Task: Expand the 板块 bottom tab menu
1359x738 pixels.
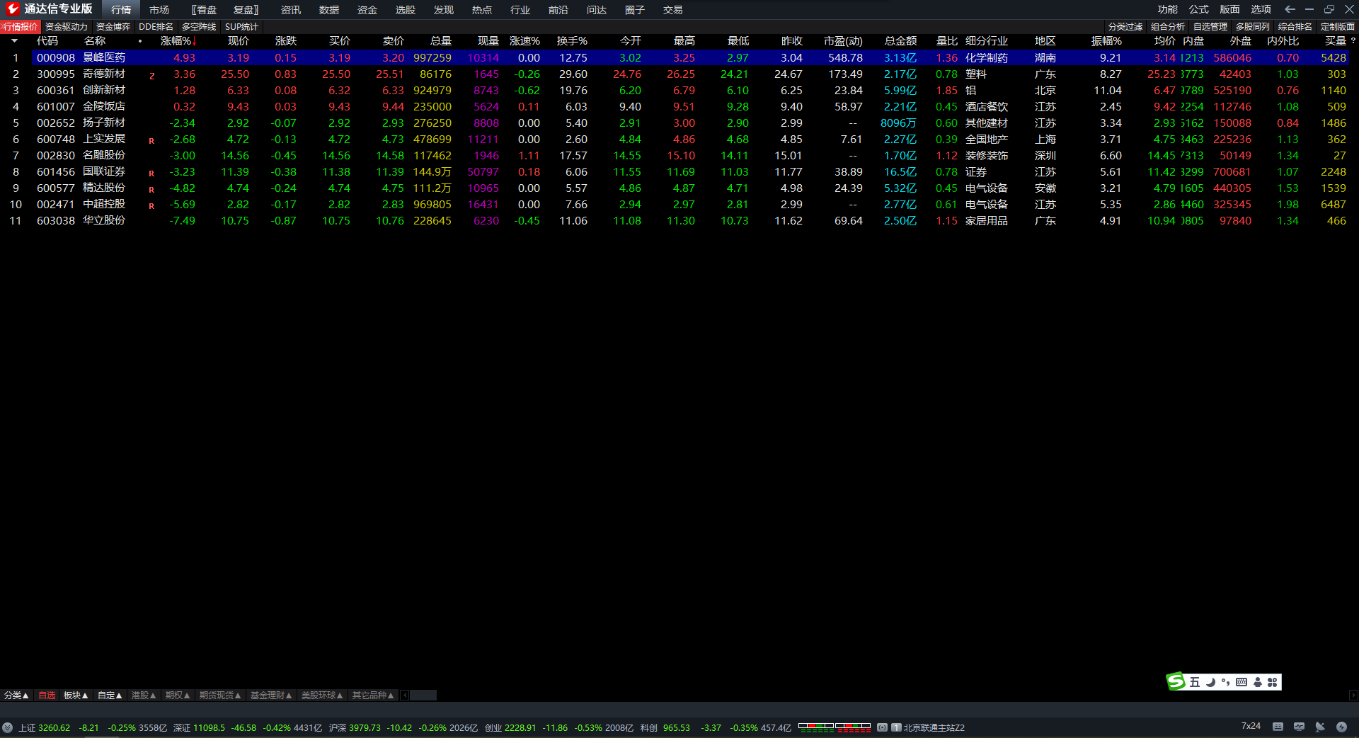Action: pyautogui.click(x=76, y=696)
